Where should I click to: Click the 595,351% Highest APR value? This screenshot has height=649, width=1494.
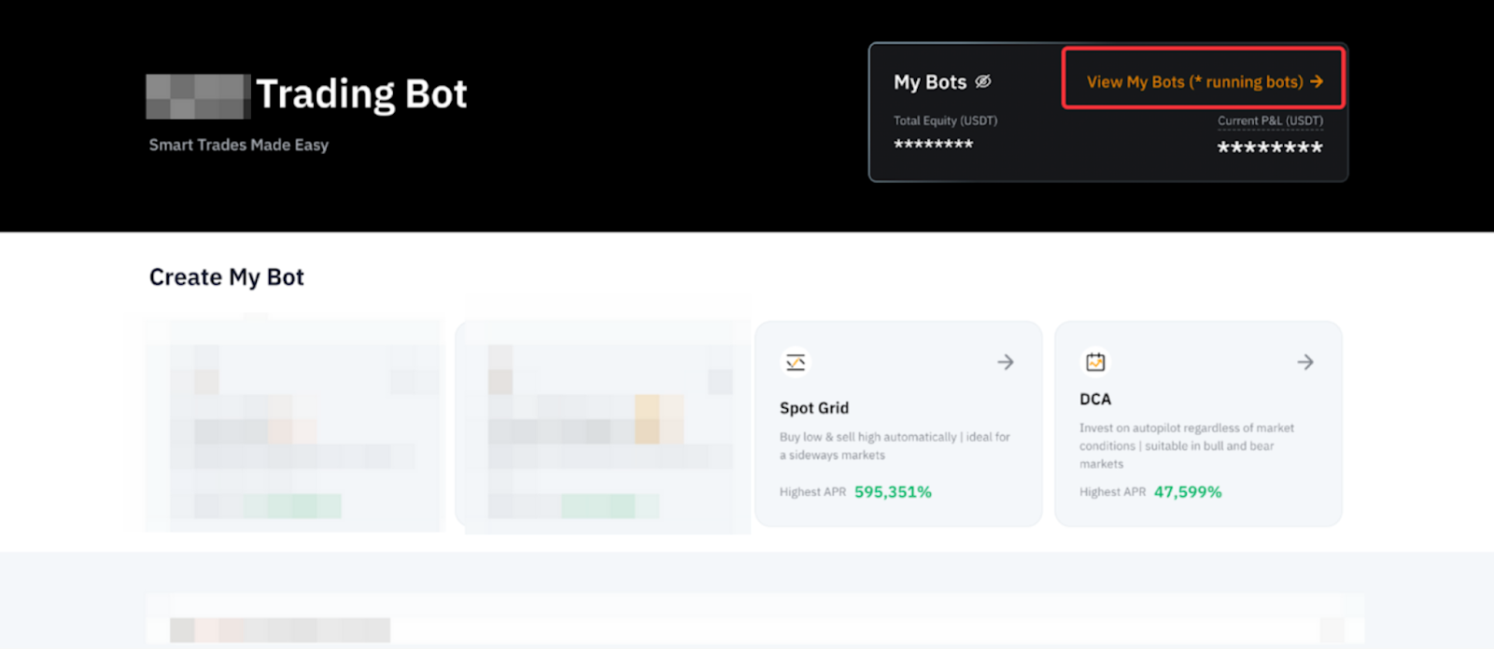pyautogui.click(x=893, y=492)
